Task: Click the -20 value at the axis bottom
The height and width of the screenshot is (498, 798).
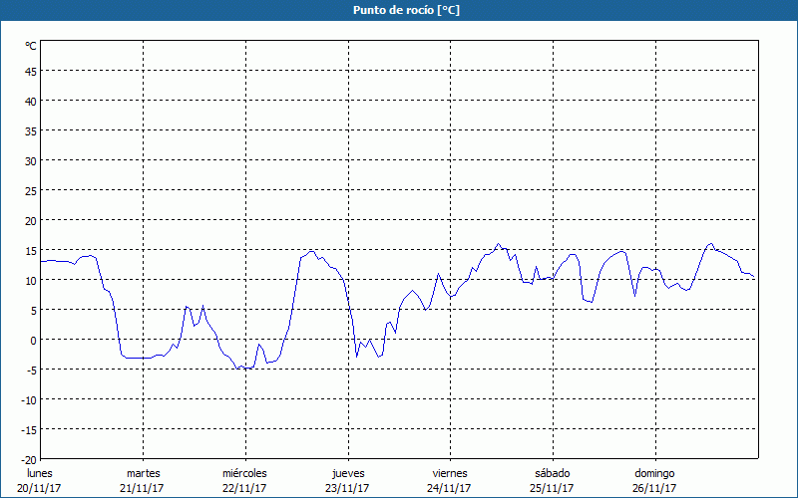Action: coord(28,459)
